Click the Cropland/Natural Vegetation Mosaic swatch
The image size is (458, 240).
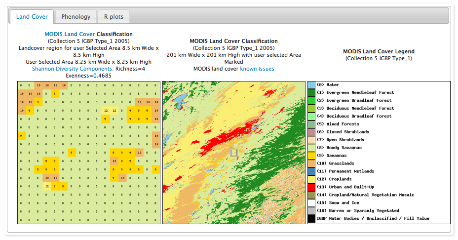coord(311,196)
